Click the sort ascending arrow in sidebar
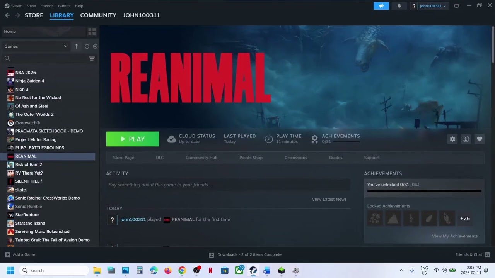 [76, 46]
